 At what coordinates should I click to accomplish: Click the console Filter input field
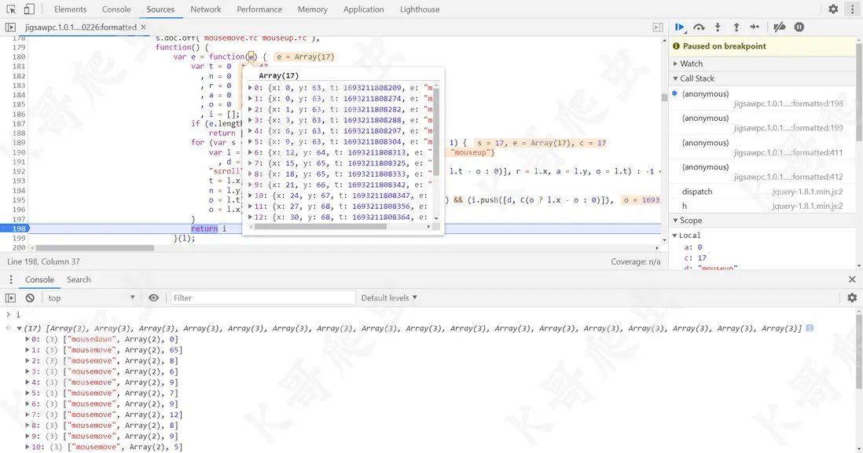pyautogui.click(x=259, y=298)
